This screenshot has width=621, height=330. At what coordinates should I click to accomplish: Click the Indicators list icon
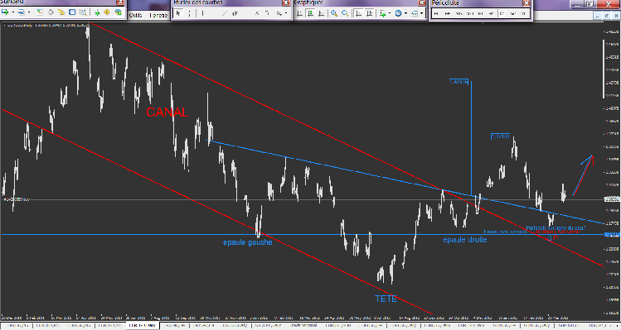[382, 13]
